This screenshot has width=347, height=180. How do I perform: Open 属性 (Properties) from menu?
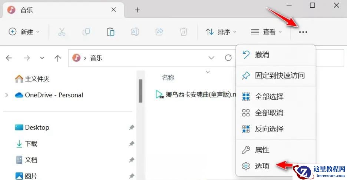click(276, 150)
